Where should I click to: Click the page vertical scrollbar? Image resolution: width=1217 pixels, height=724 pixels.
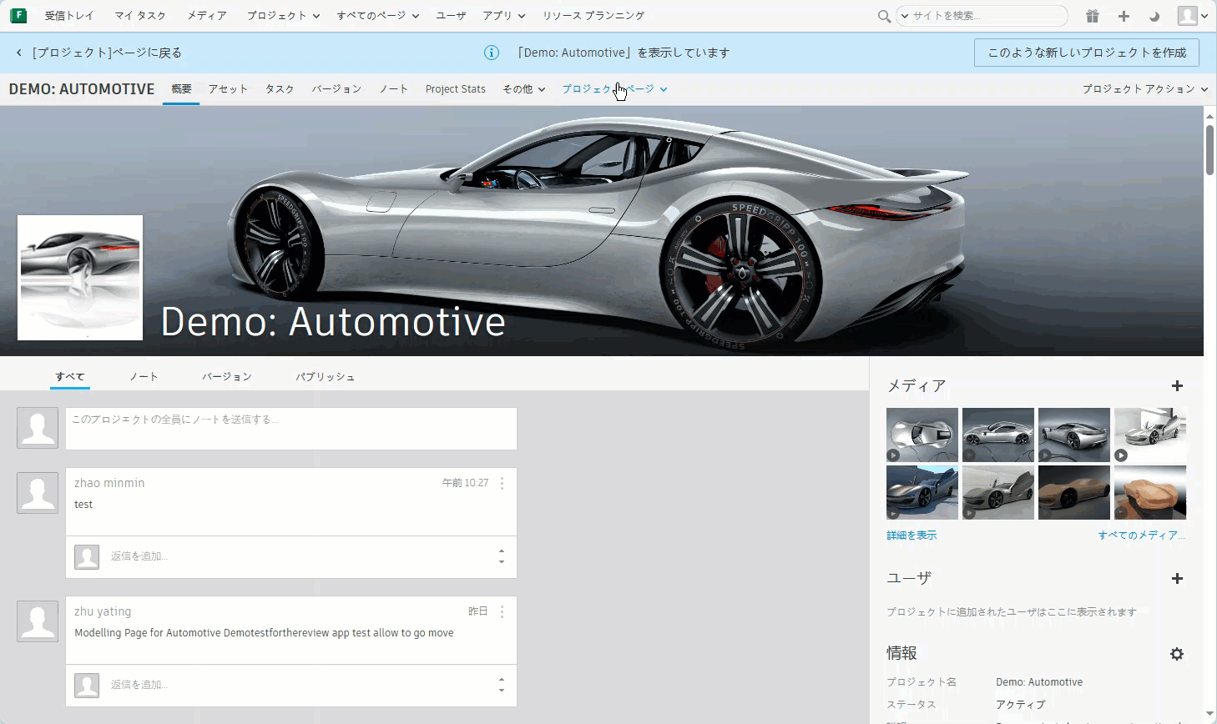pos(1209,150)
